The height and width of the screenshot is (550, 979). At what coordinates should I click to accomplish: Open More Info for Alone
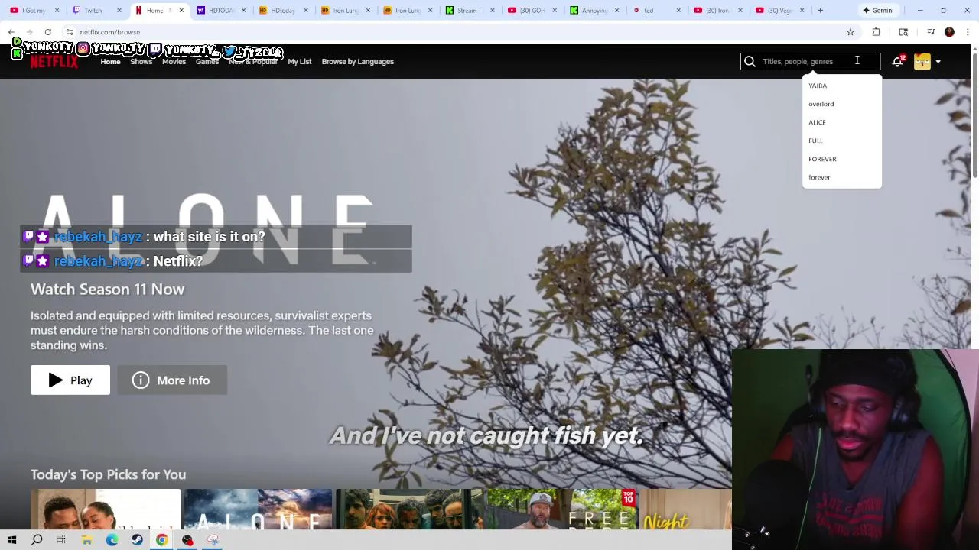coord(172,380)
